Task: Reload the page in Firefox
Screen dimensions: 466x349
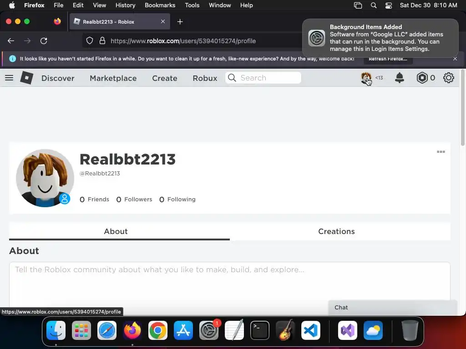Action: point(44,40)
